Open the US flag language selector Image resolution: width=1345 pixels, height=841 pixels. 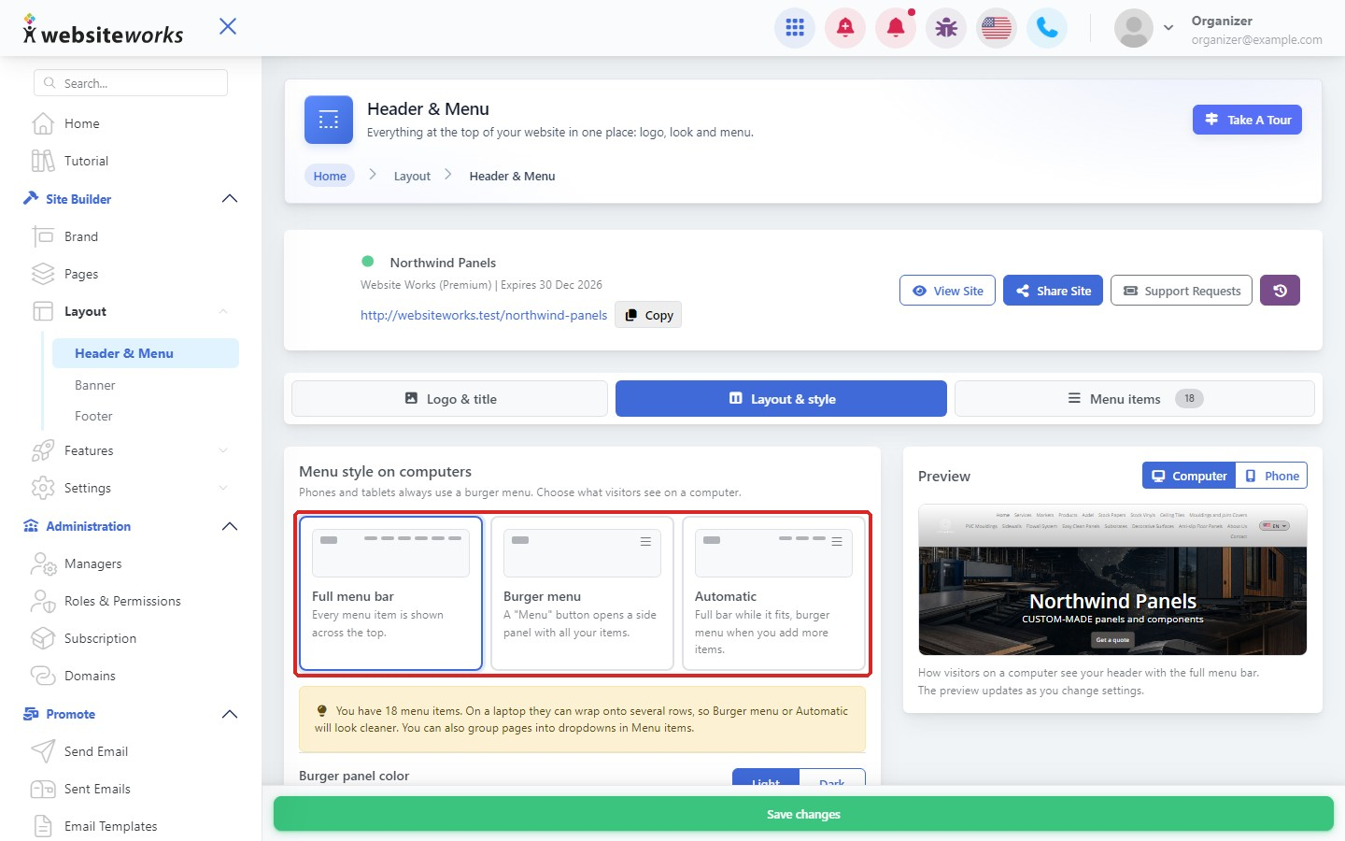[x=997, y=28]
